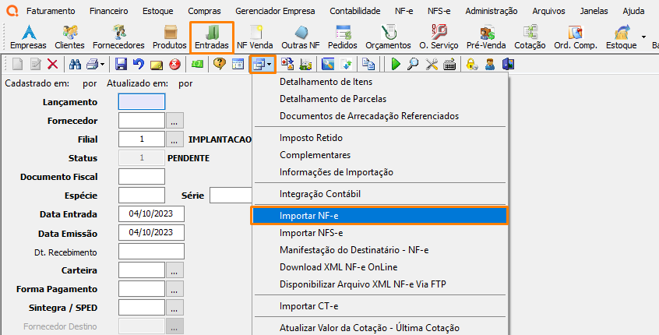Screen dimensions: 659x335
Task: Open the Financeiro menu
Action: click(109, 11)
